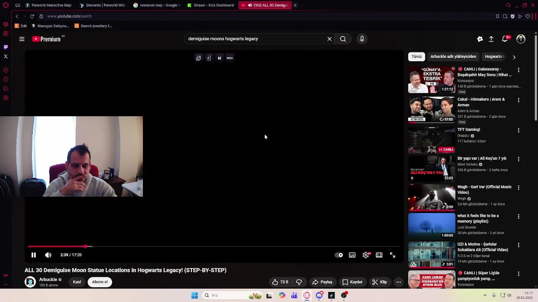Open a new browser tab
Image resolution: width=538 pixels, height=302 pixels.
coord(295,5)
